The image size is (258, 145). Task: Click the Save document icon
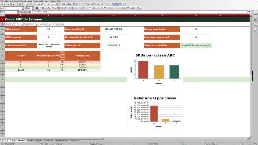tap(11, 4)
